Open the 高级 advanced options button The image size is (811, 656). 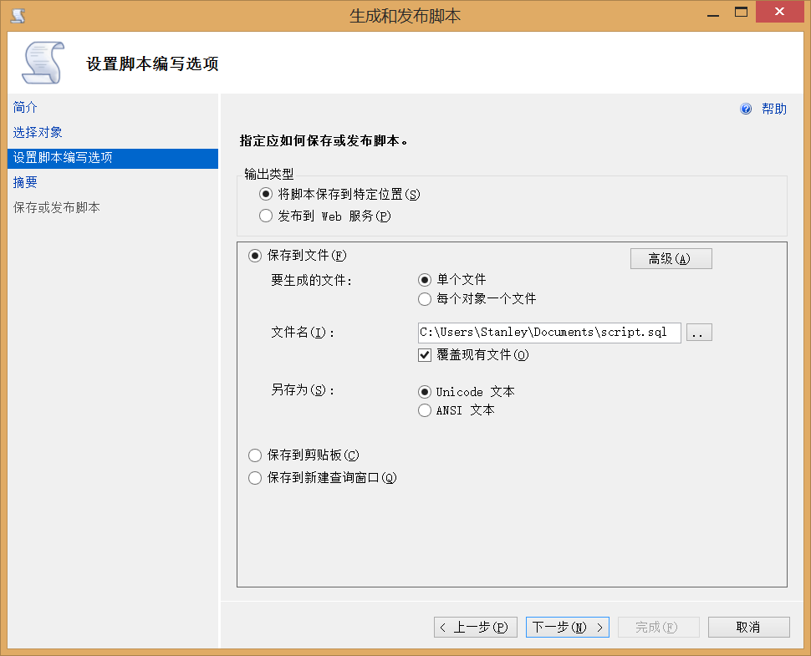pos(671,258)
